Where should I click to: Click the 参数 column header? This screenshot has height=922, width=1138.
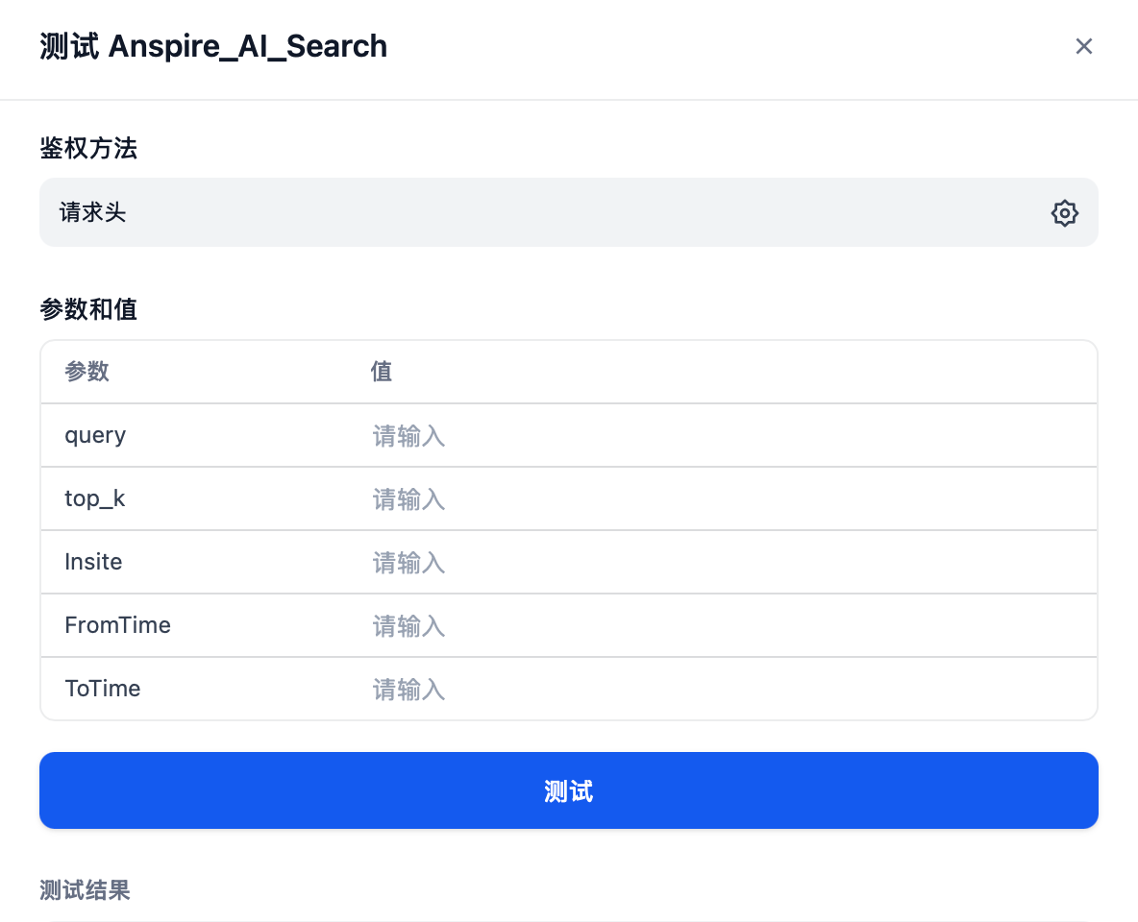(x=87, y=372)
